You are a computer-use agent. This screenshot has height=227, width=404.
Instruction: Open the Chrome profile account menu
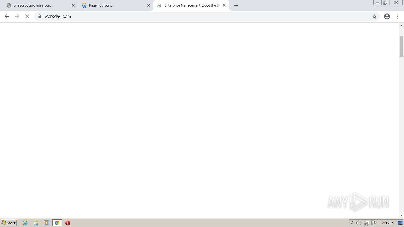click(x=387, y=16)
